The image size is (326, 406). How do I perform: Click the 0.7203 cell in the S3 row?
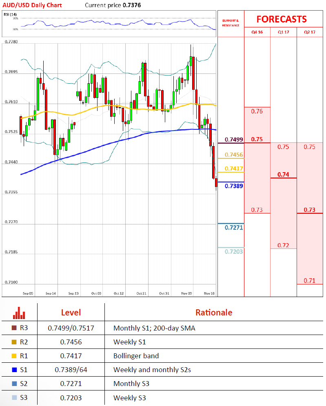point(71,398)
